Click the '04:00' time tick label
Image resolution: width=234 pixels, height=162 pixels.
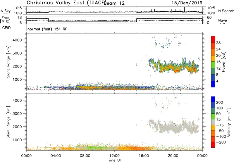pyautogui.click(x=56, y=156)
